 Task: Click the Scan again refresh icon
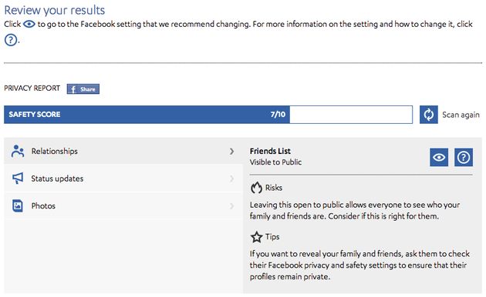pyautogui.click(x=429, y=115)
